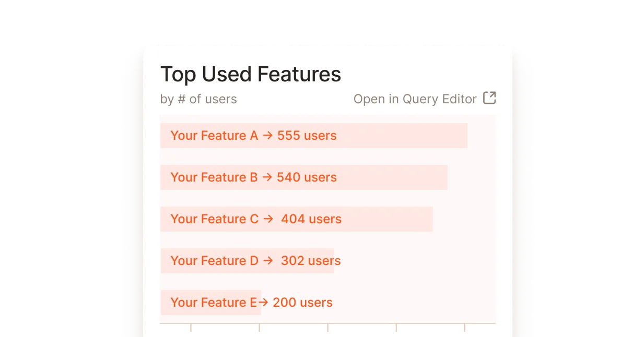Click the 302 users label

(x=310, y=261)
